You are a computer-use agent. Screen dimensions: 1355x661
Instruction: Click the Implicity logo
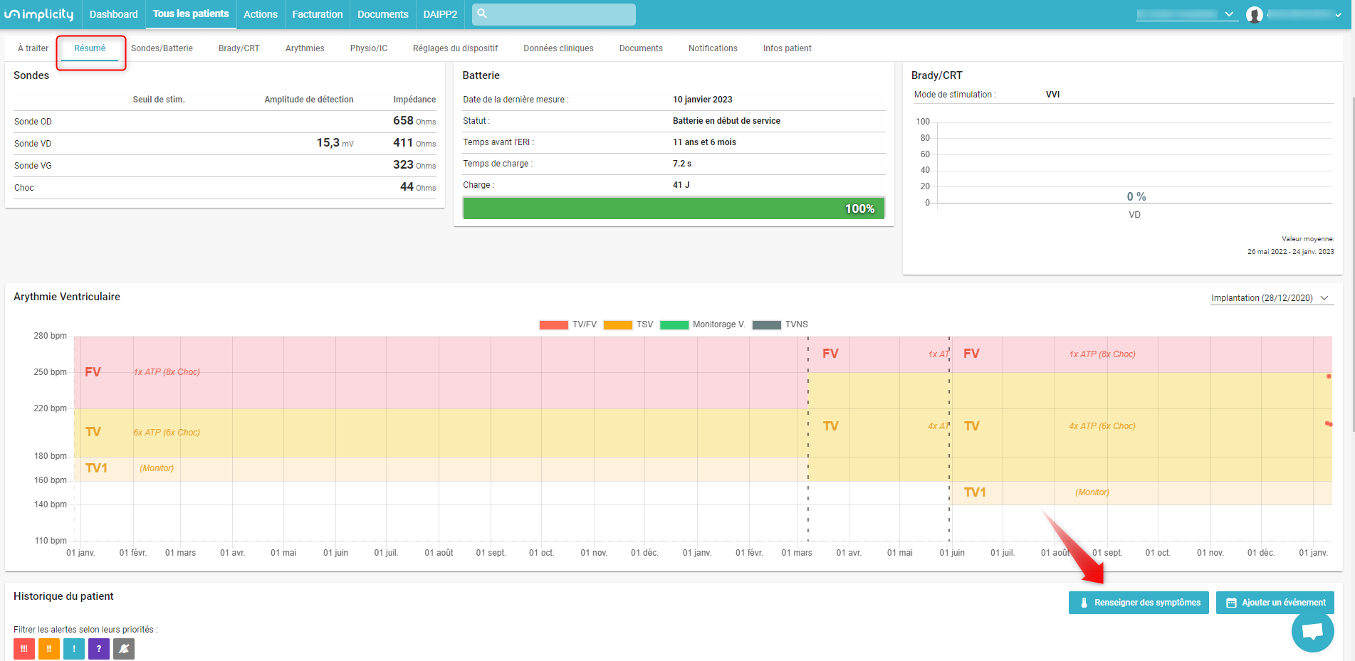click(x=39, y=14)
